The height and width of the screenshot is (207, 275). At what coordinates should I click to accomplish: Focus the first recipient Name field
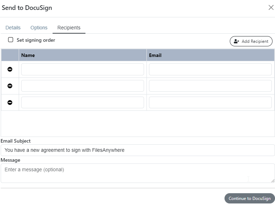(83, 69)
